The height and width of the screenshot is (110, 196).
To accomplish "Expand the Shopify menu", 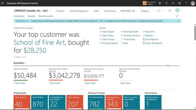I will point(145,11).
